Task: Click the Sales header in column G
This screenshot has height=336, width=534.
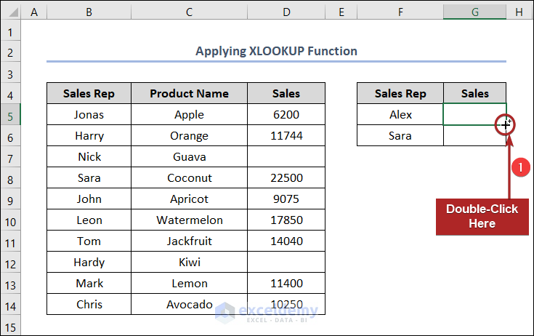Action: 474,93
